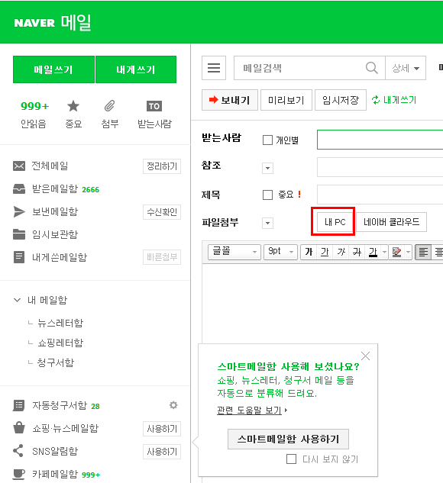Focus the 참조 CC field

click(380, 167)
